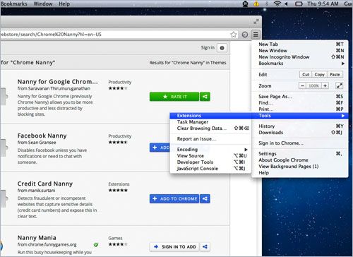Add Credit Card Nanny to Chrome
This screenshot has width=353, height=257.
(174, 198)
